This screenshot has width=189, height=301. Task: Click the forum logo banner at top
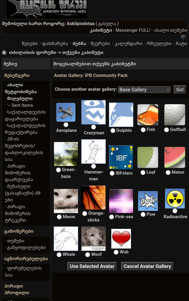(x=47, y=9)
